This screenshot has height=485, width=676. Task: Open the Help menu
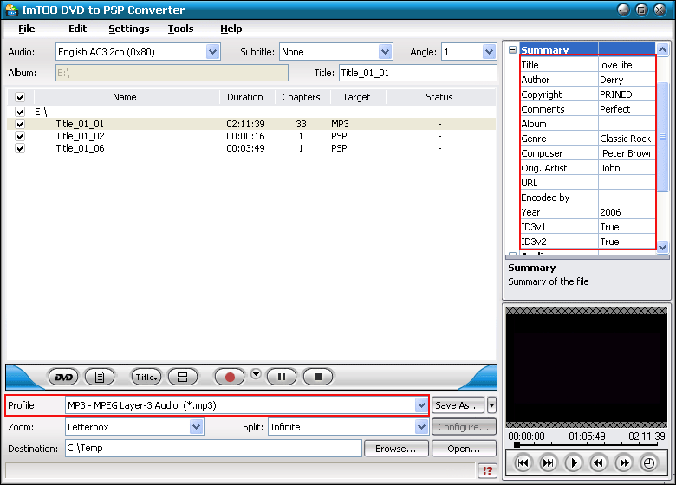coord(231,29)
